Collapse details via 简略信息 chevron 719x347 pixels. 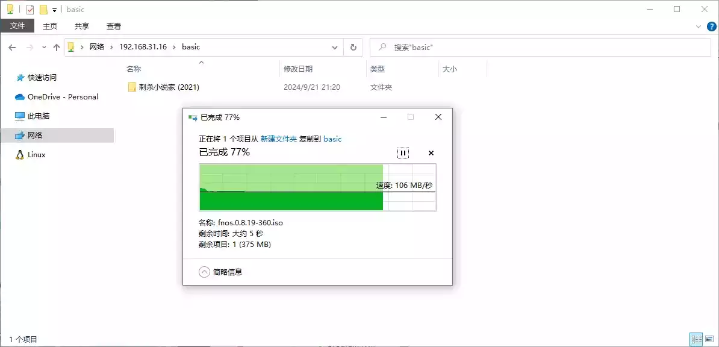[x=204, y=272]
